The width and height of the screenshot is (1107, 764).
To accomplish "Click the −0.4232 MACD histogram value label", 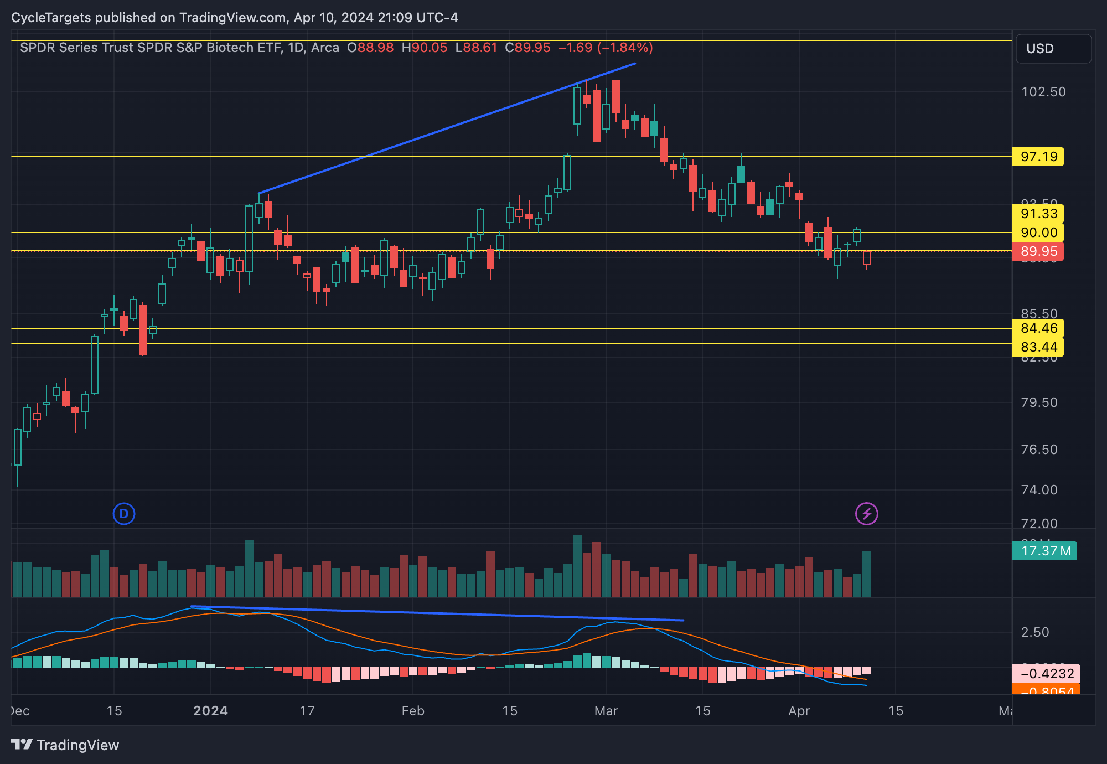I will tap(1046, 674).
